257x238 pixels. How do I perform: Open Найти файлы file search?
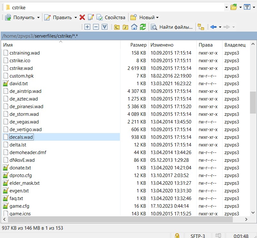(x=172, y=27)
